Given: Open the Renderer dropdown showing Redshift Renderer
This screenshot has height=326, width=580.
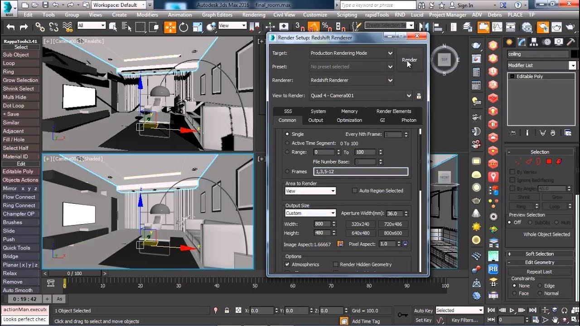Looking at the screenshot, I should tap(351, 80).
